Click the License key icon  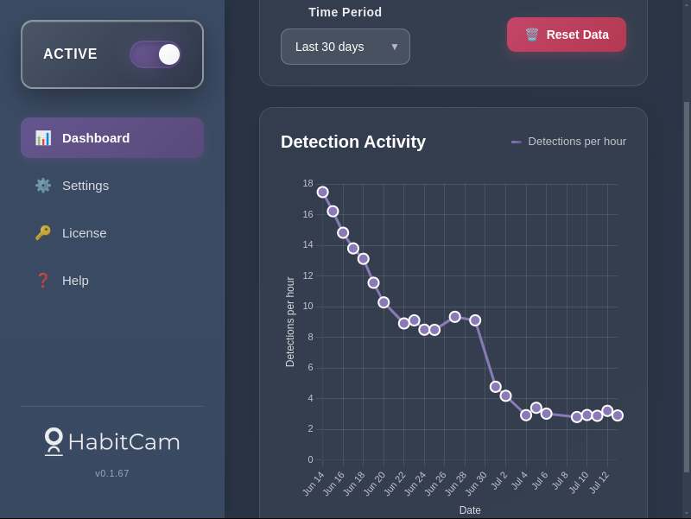point(42,232)
